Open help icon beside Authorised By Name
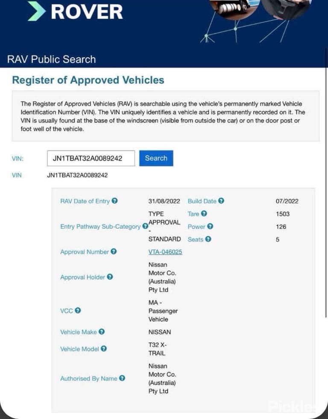Viewport: 328px width, 419px height. click(122, 378)
